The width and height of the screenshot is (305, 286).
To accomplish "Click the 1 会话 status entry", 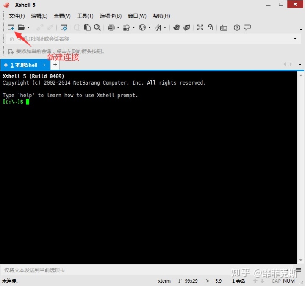I will coord(238,281).
